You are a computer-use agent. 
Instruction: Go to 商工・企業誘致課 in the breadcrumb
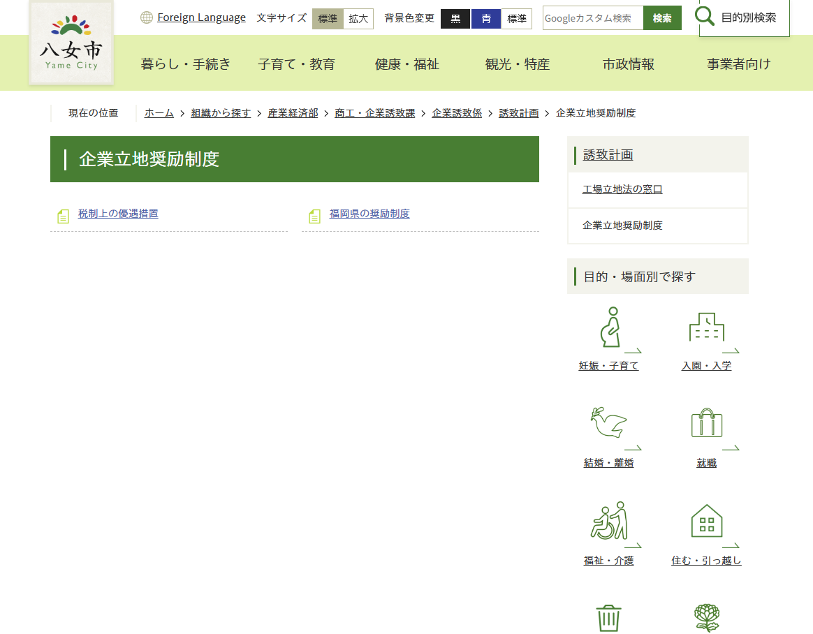pyautogui.click(x=375, y=113)
